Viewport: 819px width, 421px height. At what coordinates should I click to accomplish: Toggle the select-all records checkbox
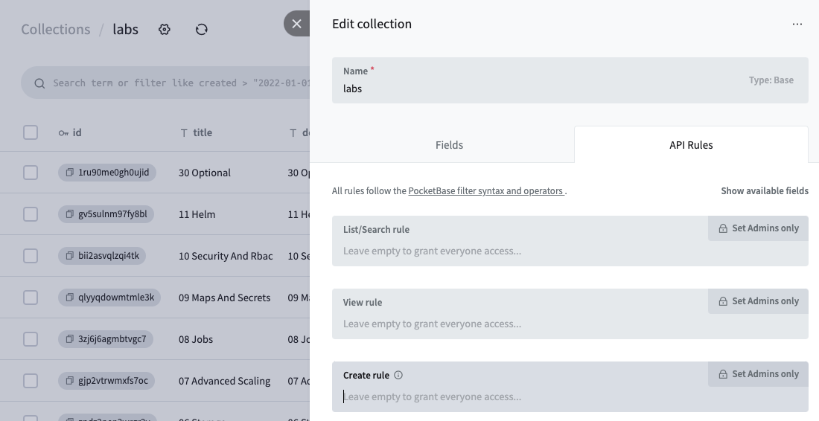[x=31, y=132]
